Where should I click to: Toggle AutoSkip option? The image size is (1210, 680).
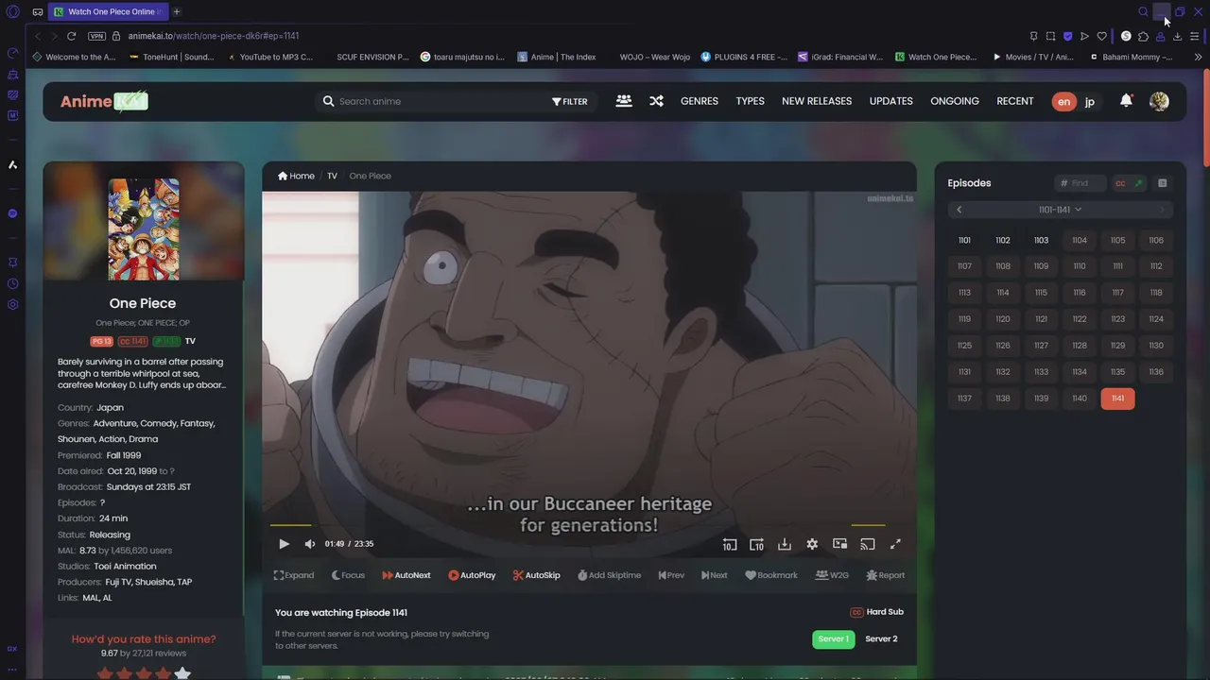point(536,575)
